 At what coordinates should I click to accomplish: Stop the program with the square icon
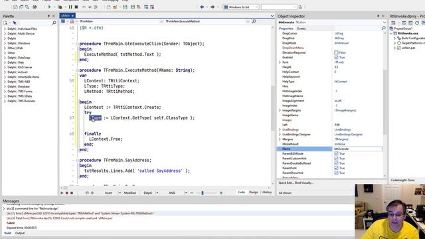(76, 7)
